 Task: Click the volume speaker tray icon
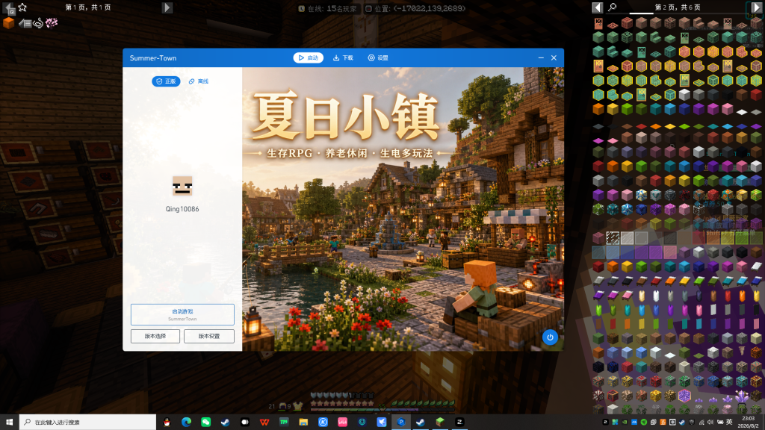point(710,423)
